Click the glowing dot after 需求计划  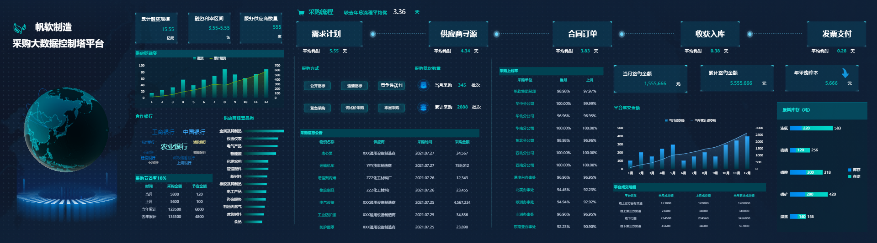coord(373,34)
